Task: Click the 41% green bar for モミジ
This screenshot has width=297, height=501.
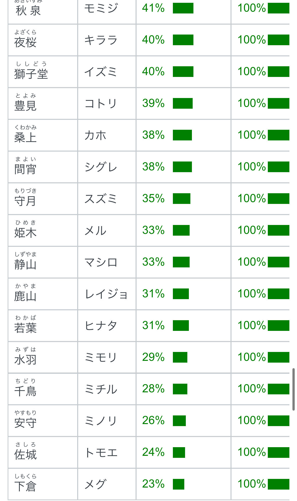Action: [183, 8]
